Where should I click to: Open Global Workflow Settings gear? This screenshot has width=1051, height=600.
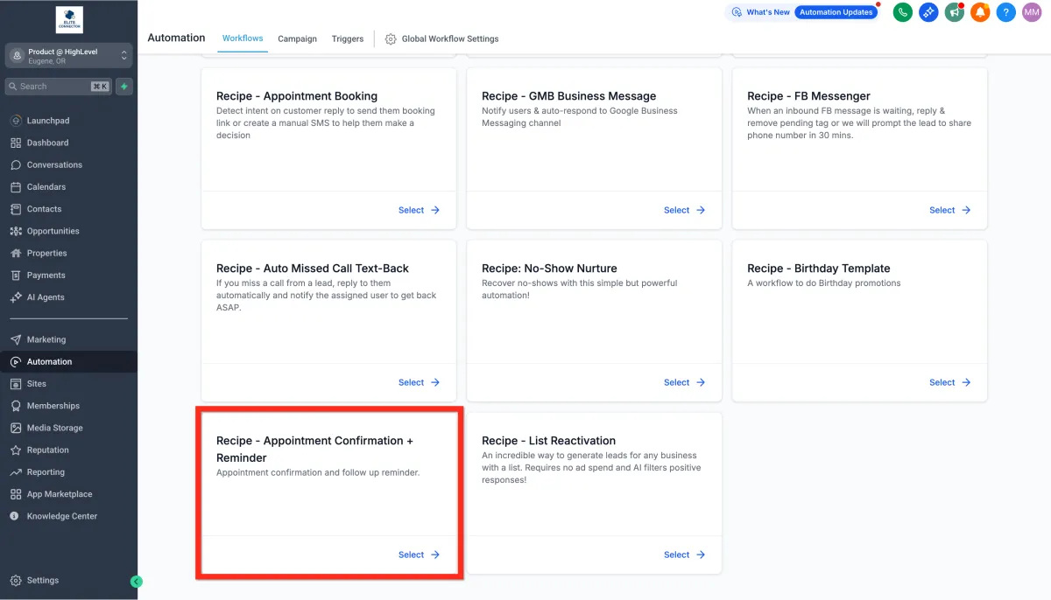coord(391,38)
